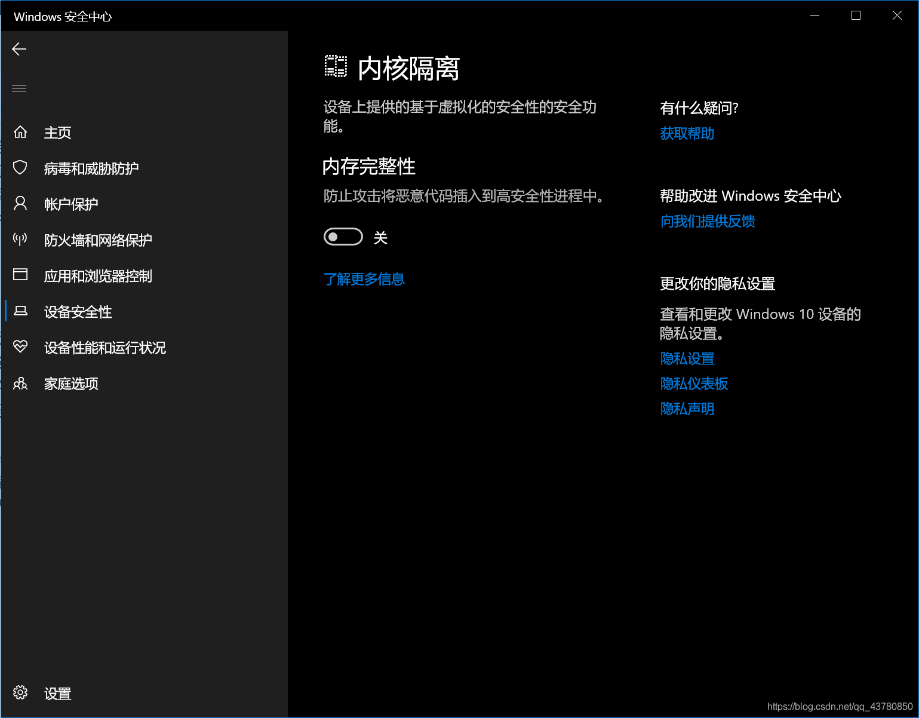Click the 隐私声明 link
The image size is (919, 718).
tap(687, 409)
